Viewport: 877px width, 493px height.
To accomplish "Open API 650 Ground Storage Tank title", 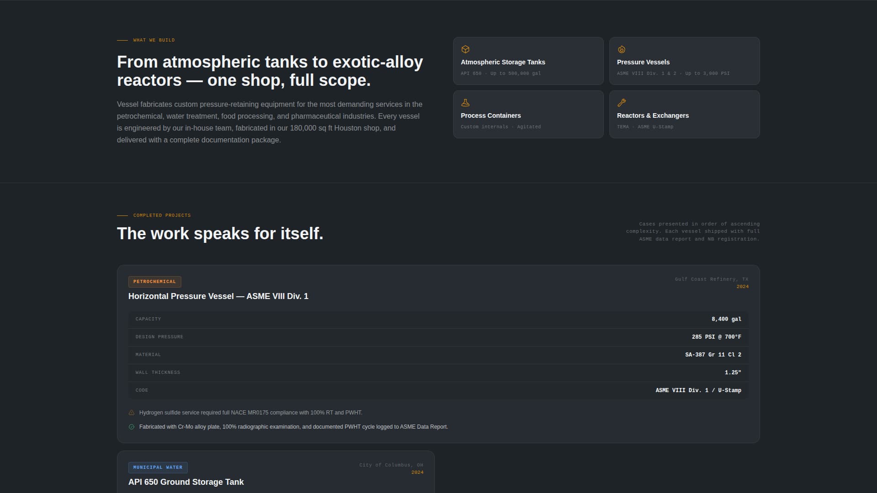I will 186,482.
